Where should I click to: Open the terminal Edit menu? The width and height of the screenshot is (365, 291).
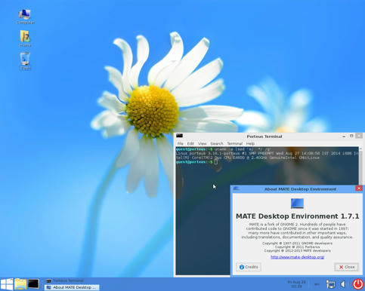coord(190,143)
